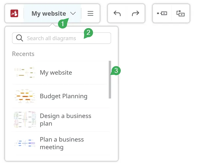Open My website from recents
Screen dimensions: 197x168
coord(56,73)
